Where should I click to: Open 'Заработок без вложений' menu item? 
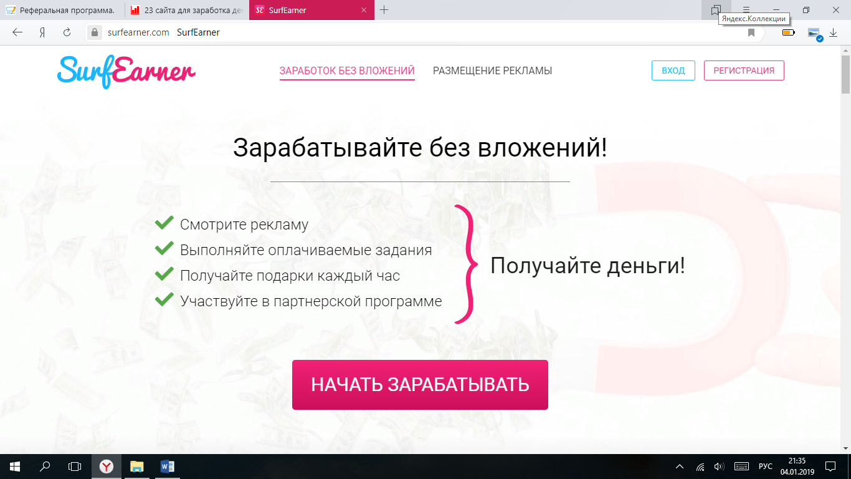click(x=347, y=70)
